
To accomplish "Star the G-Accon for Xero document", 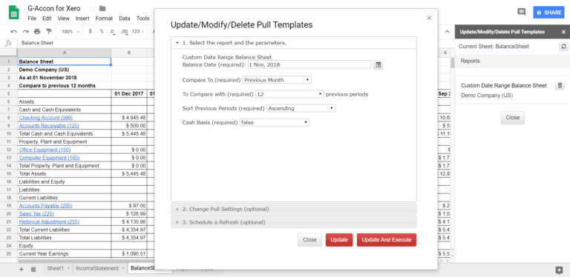I will point(91,8).
